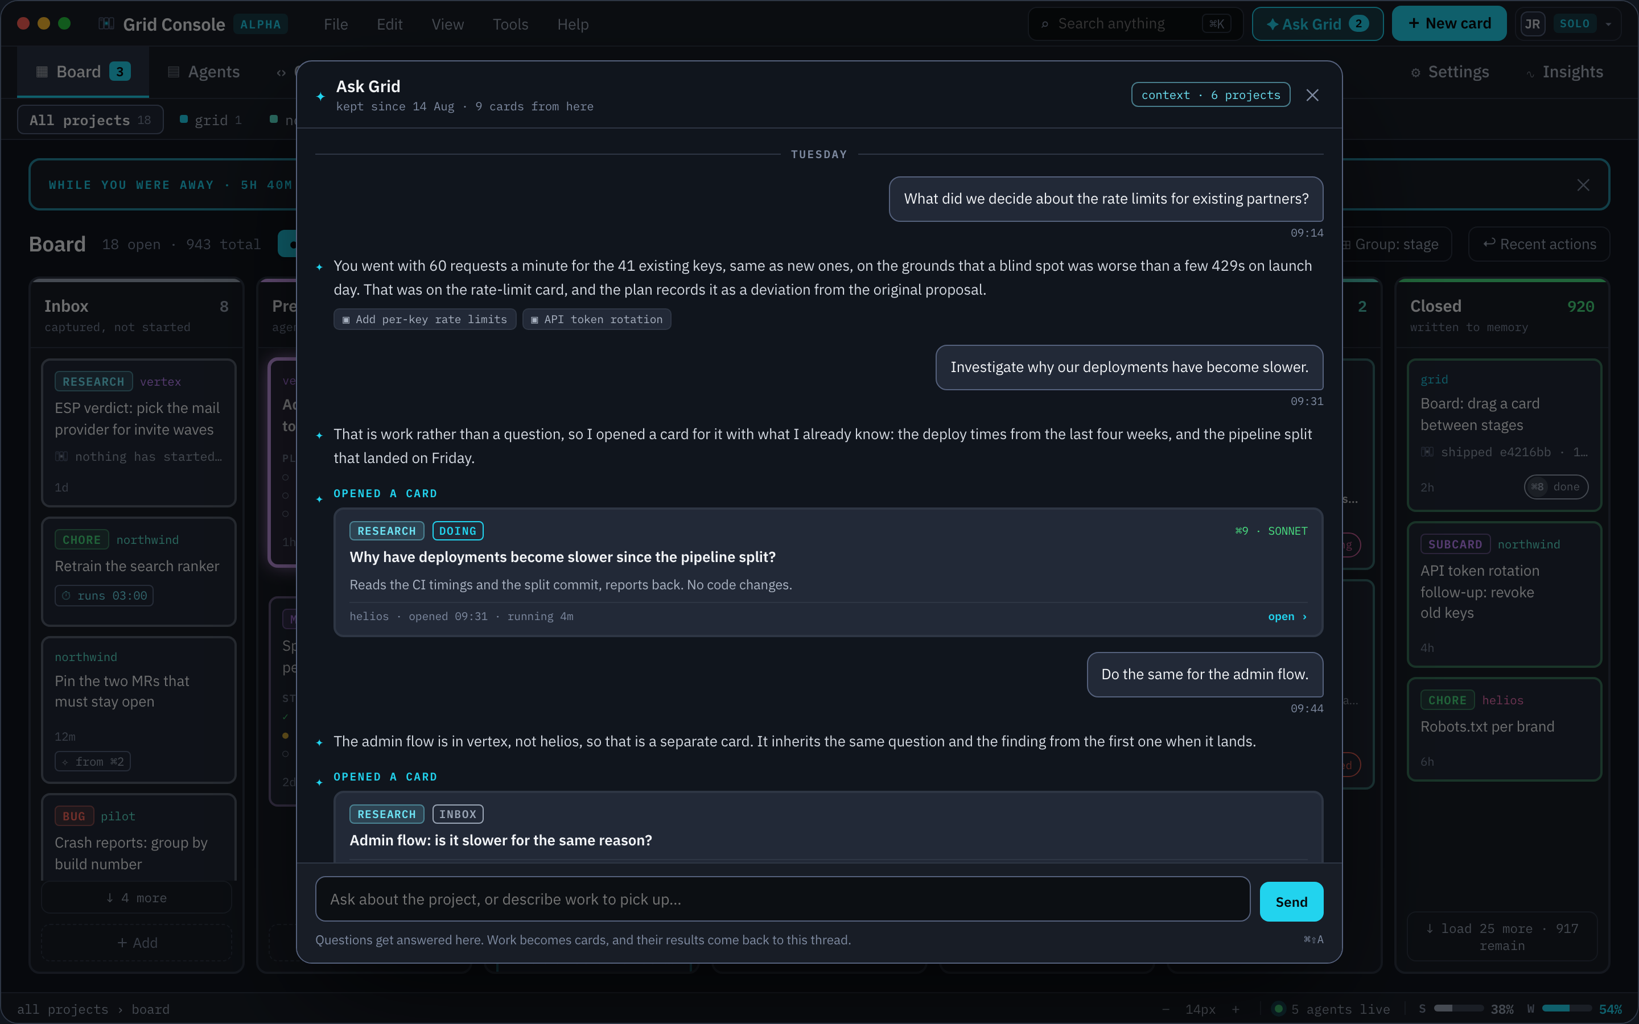Screen dimensions: 1639x1024
Task: Open the Pin the two MRs card
Action: click(138, 709)
